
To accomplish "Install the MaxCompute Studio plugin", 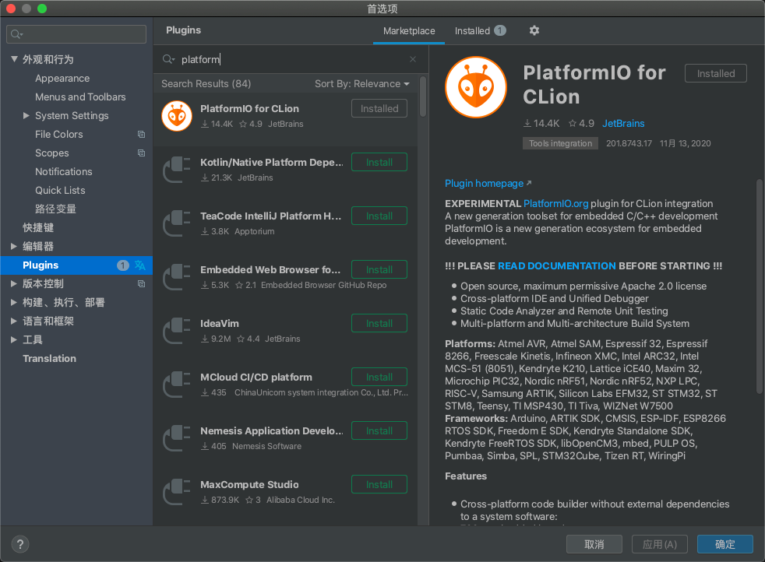I will click(379, 484).
